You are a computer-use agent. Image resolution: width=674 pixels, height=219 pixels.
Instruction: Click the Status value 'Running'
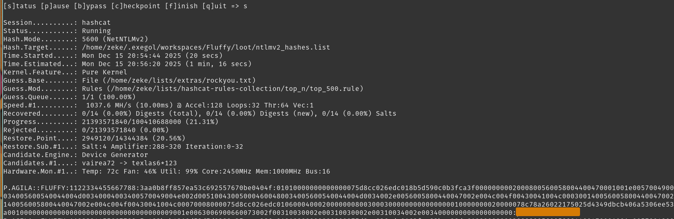click(x=96, y=31)
